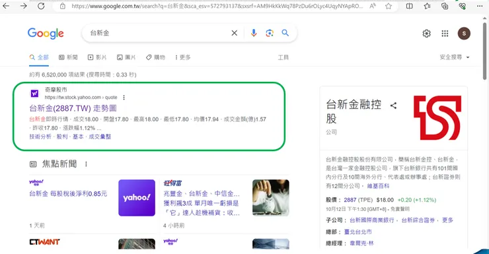The width and height of the screenshot is (489, 254).
Task: Open the 免責聲明 link
Action: point(400,209)
